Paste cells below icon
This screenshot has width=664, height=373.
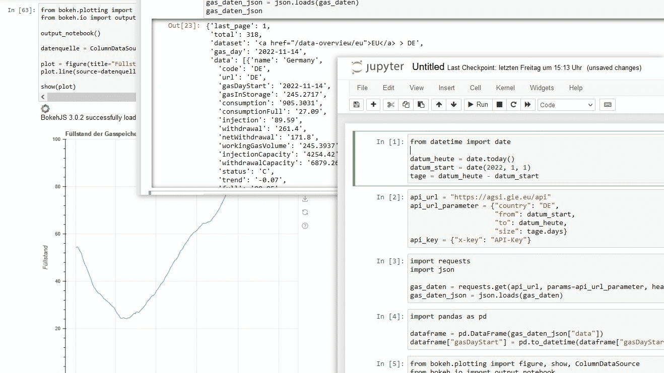(421, 105)
